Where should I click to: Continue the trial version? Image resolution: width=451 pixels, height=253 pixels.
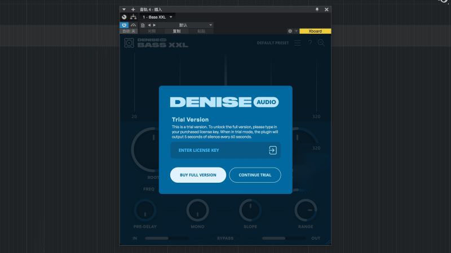click(255, 175)
